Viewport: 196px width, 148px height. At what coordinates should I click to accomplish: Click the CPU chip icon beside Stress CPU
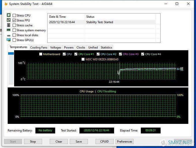point(9,15)
